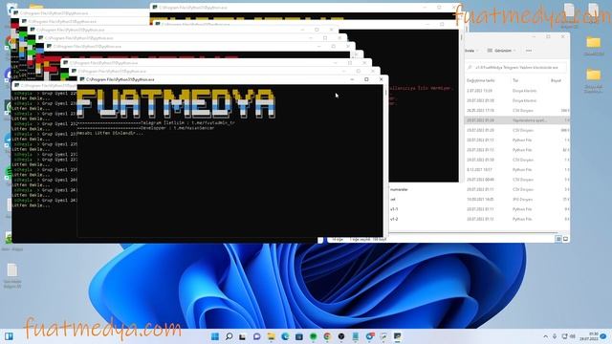Click the Explorer horizontal scrollbar
Screen dimensions: 612x344
(x=472, y=233)
